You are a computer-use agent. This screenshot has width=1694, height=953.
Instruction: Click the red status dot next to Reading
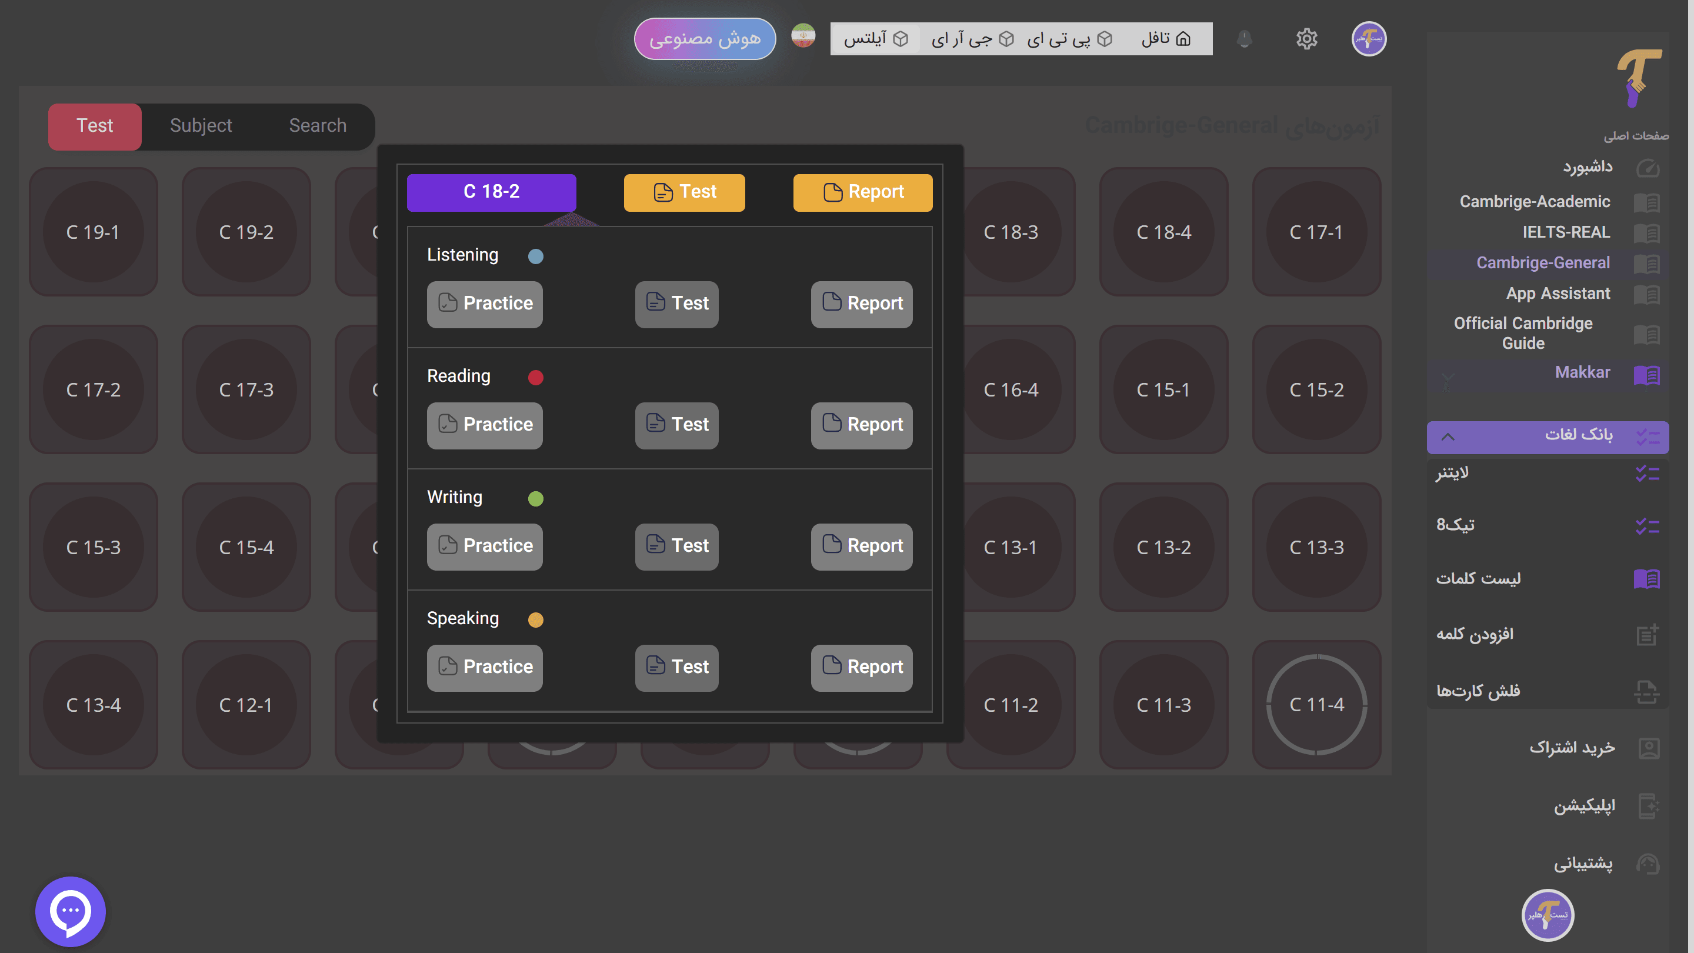click(x=536, y=378)
